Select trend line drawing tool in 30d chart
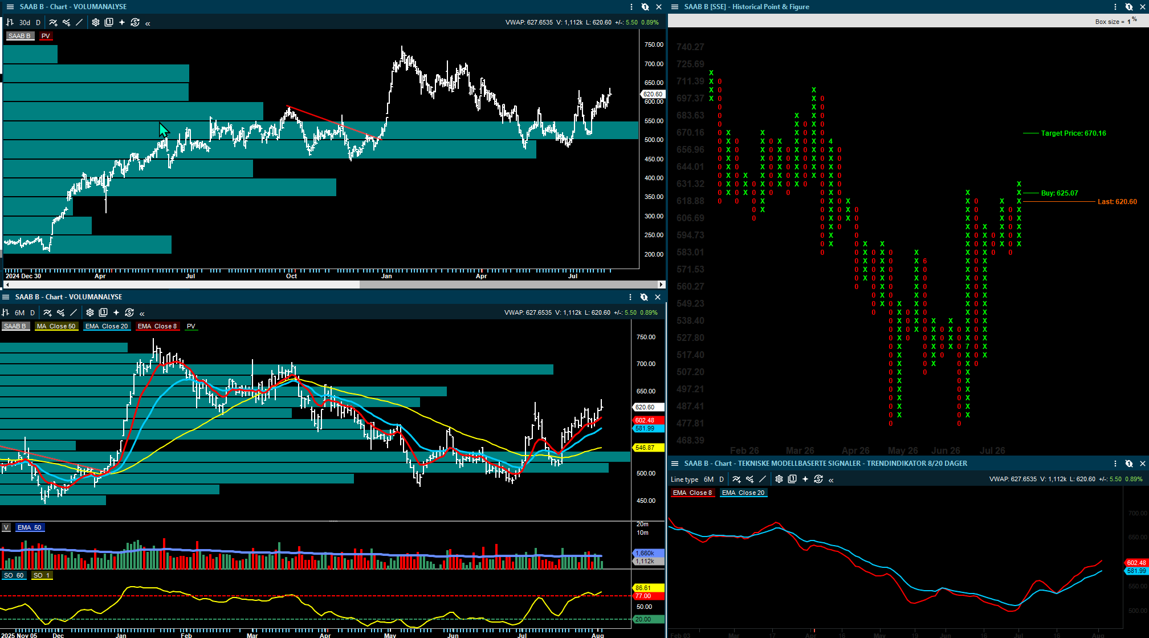1149x638 pixels. [x=79, y=22]
